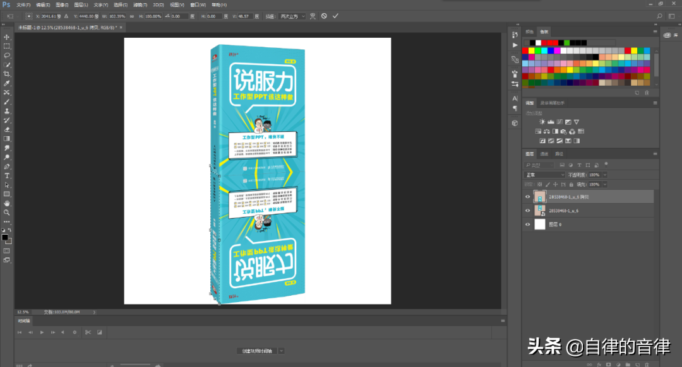682x367 pixels.
Task: Add a Color Balance adjustment
Action: (x=547, y=131)
